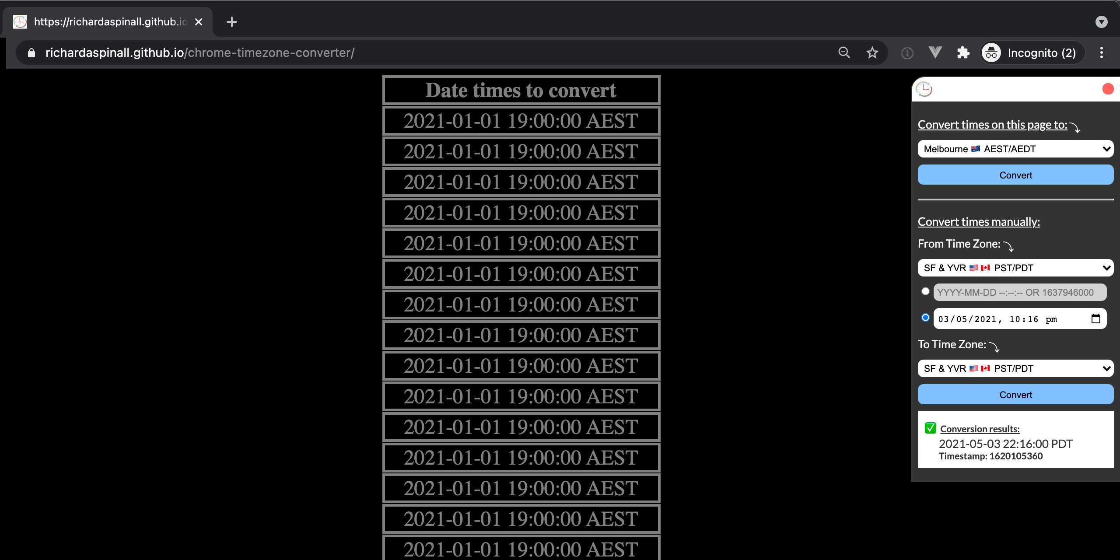Open the Melbourne AEST/AEDT page timezone dropdown
This screenshot has width=1120, height=560.
click(1015, 149)
